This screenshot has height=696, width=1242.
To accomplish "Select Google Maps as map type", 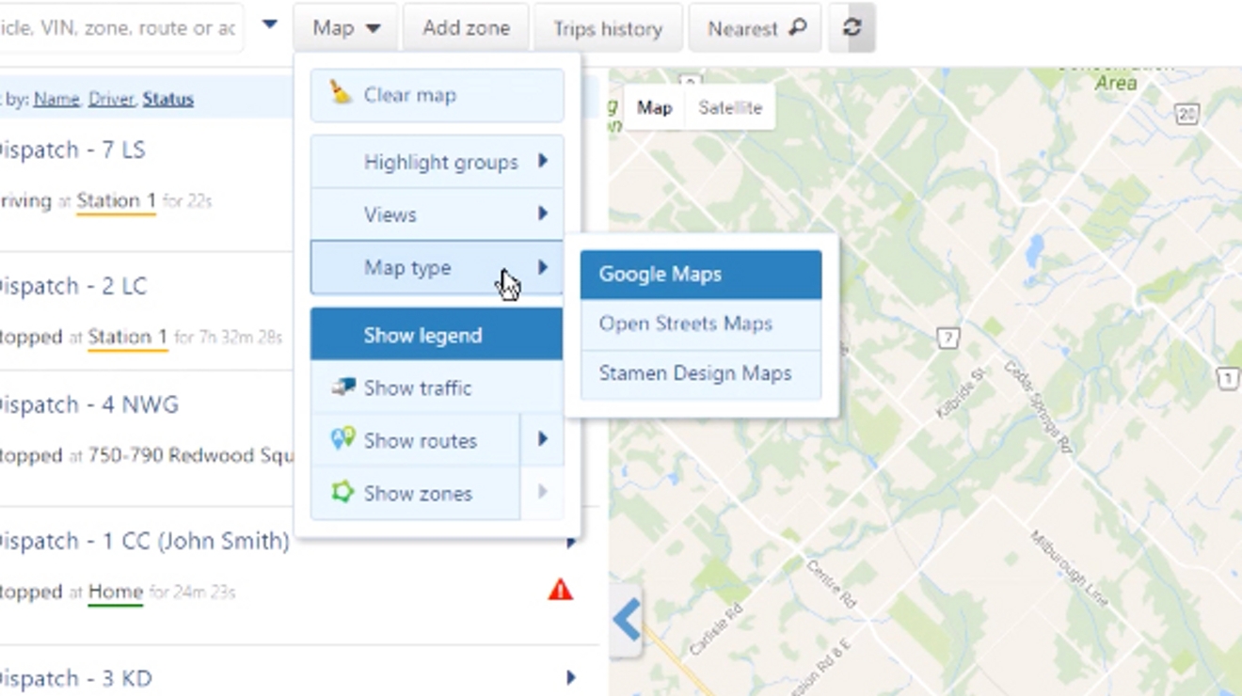I will 660,274.
